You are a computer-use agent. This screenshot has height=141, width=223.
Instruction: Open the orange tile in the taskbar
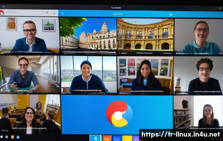[x=107, y=138]
